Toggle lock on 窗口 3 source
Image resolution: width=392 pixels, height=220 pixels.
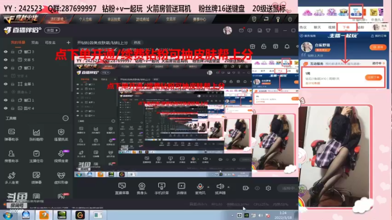pos(13,52)
